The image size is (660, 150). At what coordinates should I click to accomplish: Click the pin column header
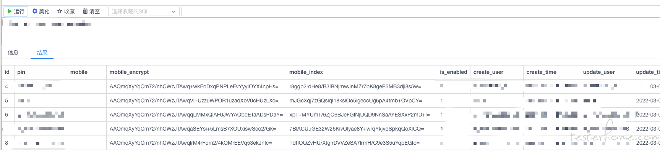[21, 72]
